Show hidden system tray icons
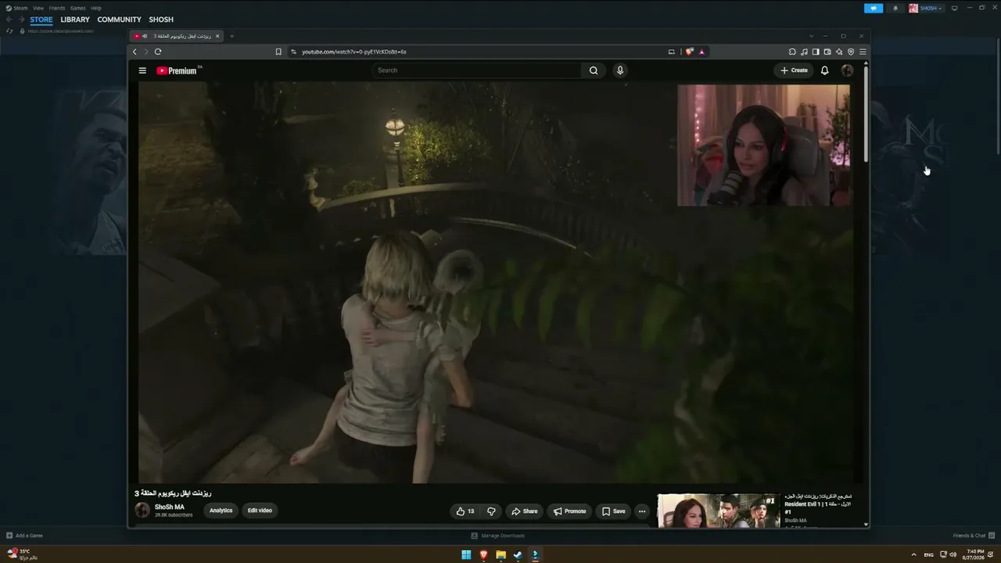The width and height of the screenshot is (1001, 563). click(x=913, y=554)
